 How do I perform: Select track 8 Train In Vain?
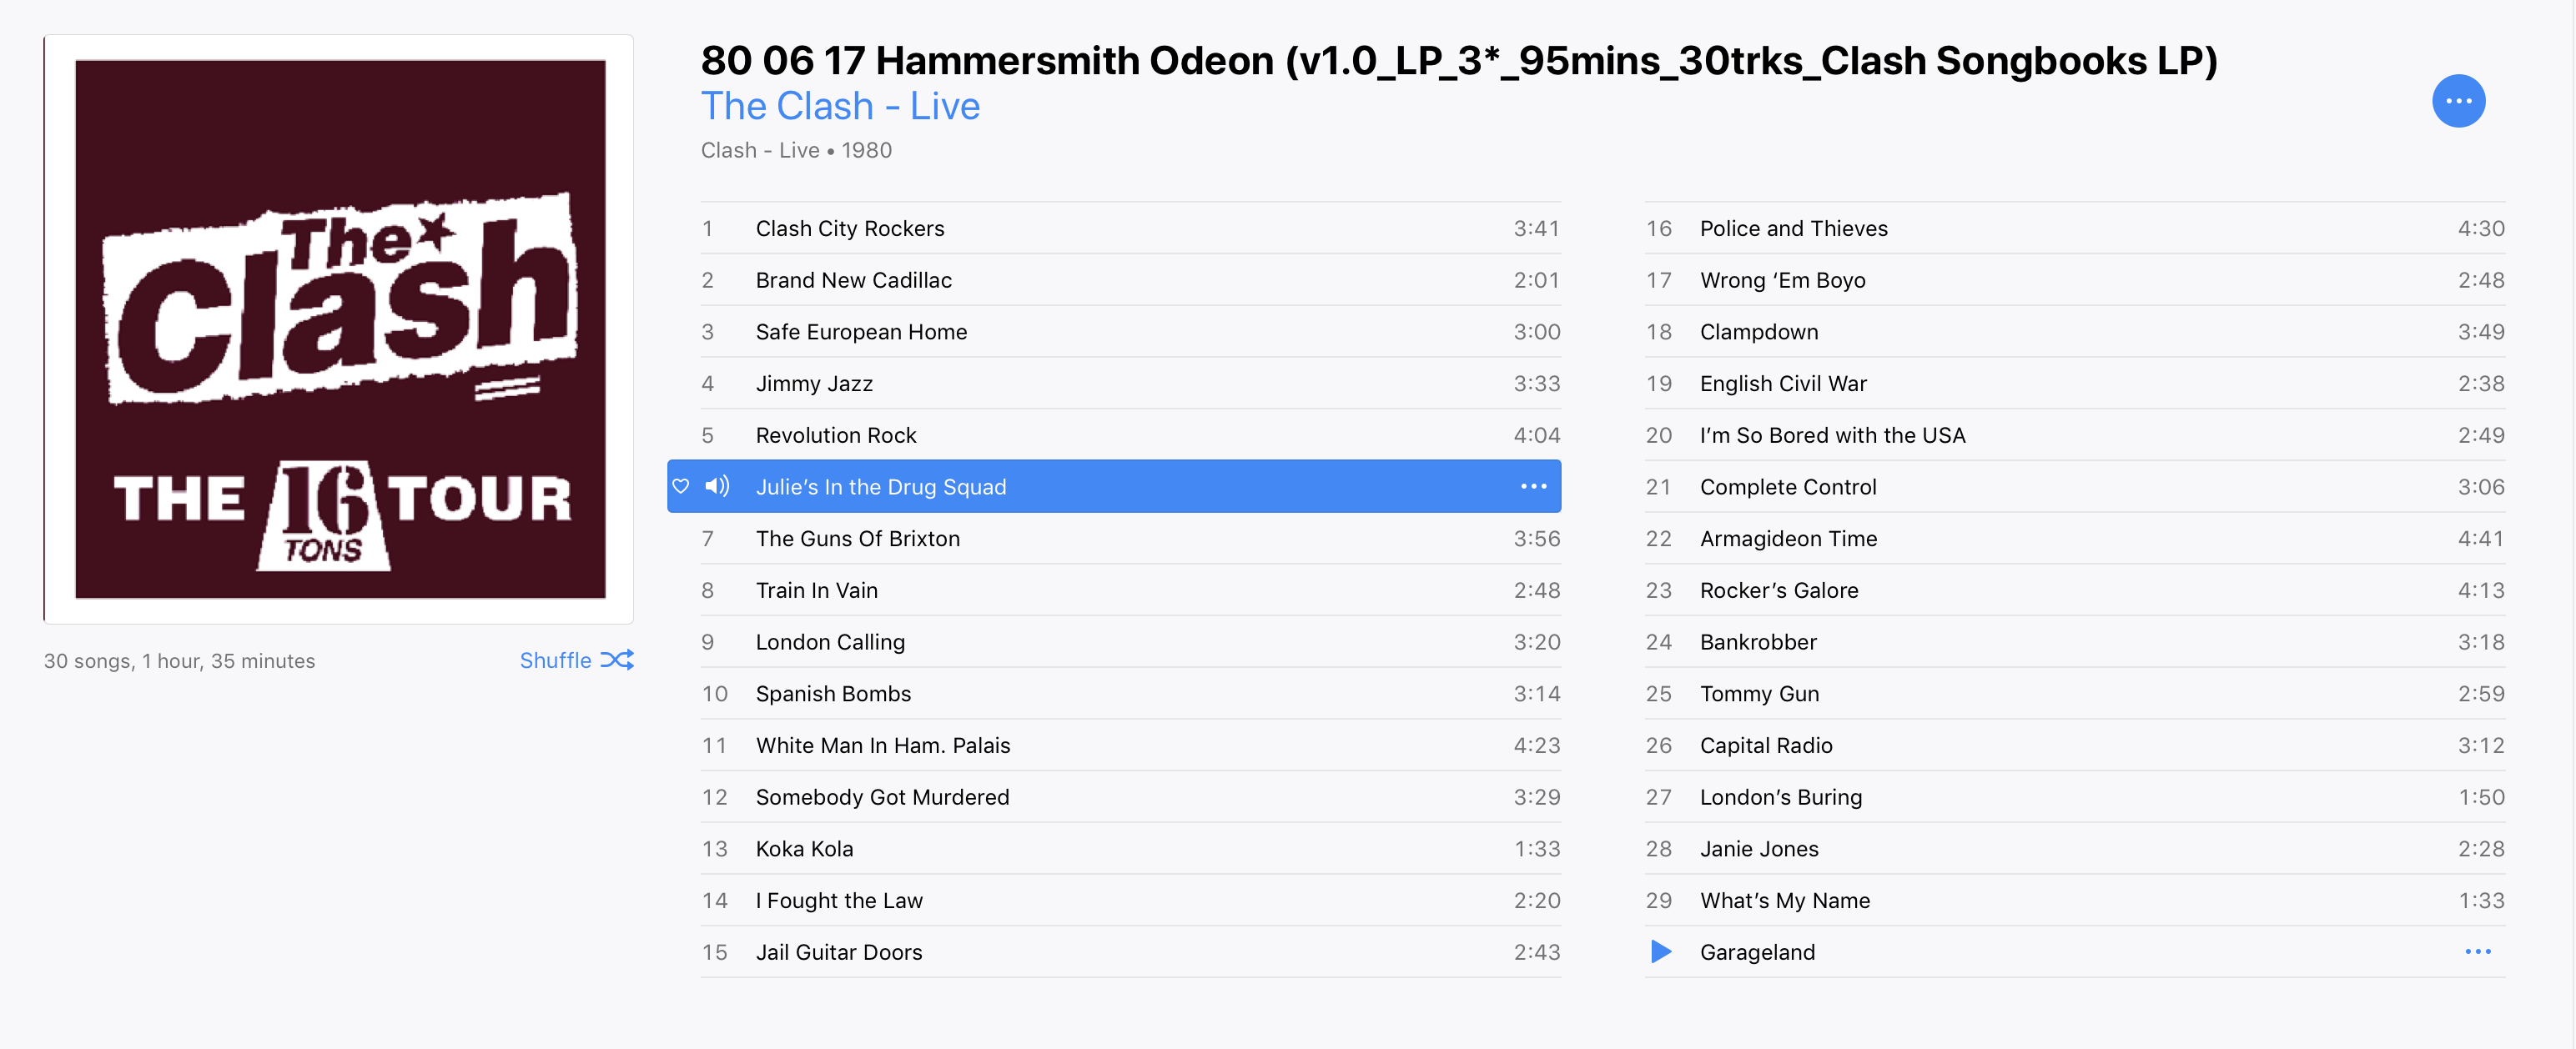pyautogui.click(x=1130, y=590)
